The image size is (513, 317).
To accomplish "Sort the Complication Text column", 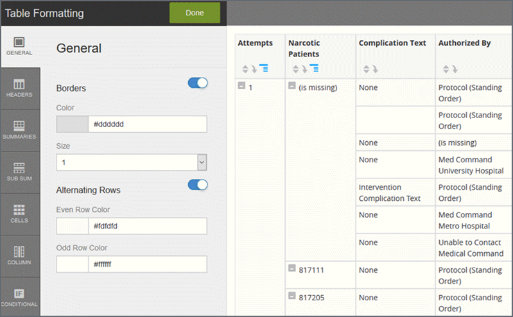I will point(367,69).
